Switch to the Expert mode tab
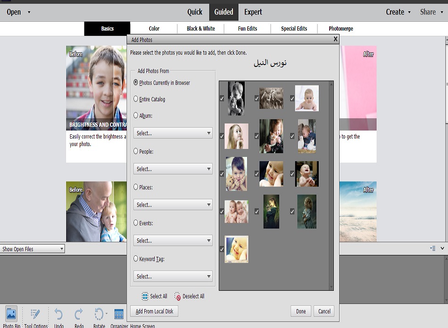The height and width of the screenshot is (328, 448). [x=253, y=12]
